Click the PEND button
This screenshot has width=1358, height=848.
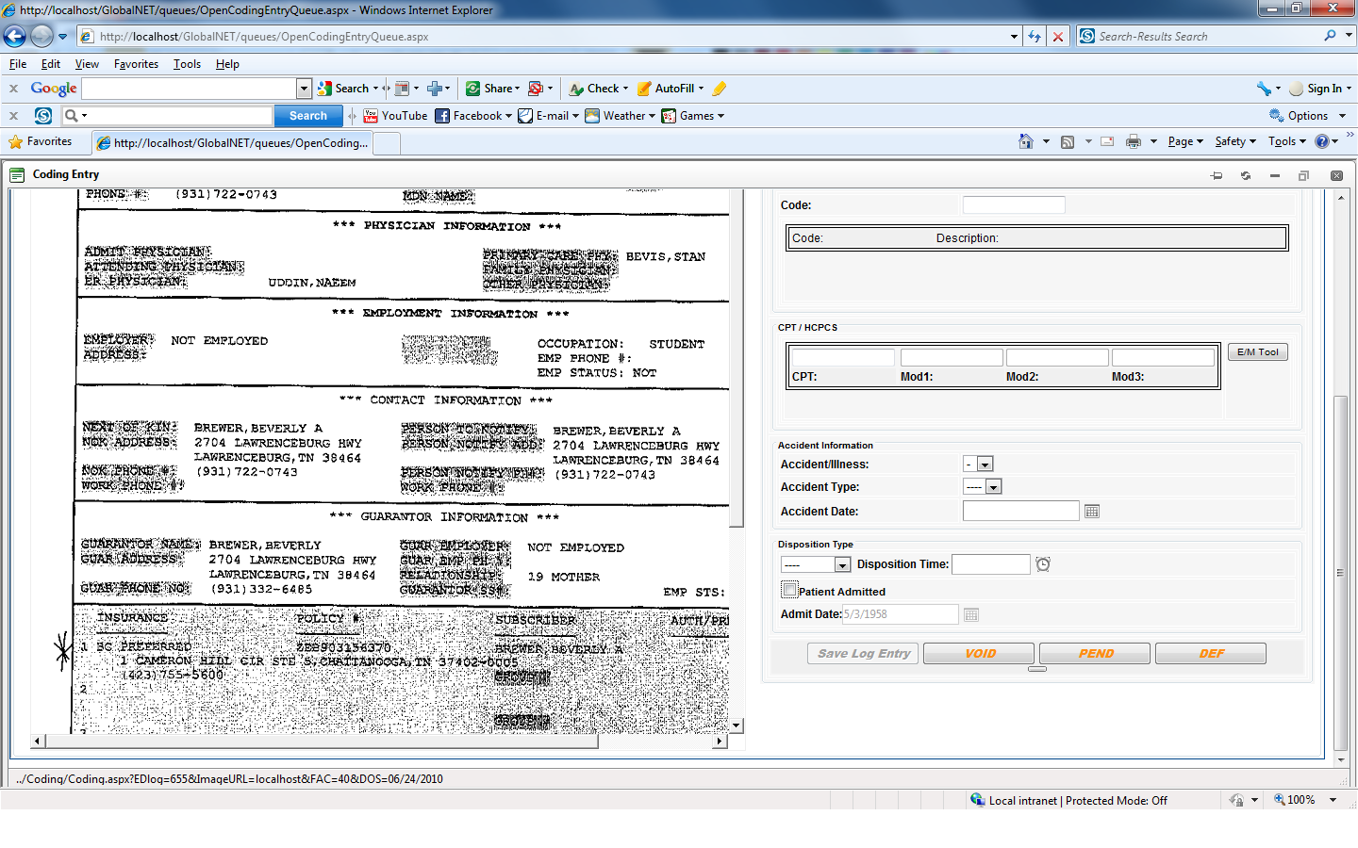(x=1095, y=654)
